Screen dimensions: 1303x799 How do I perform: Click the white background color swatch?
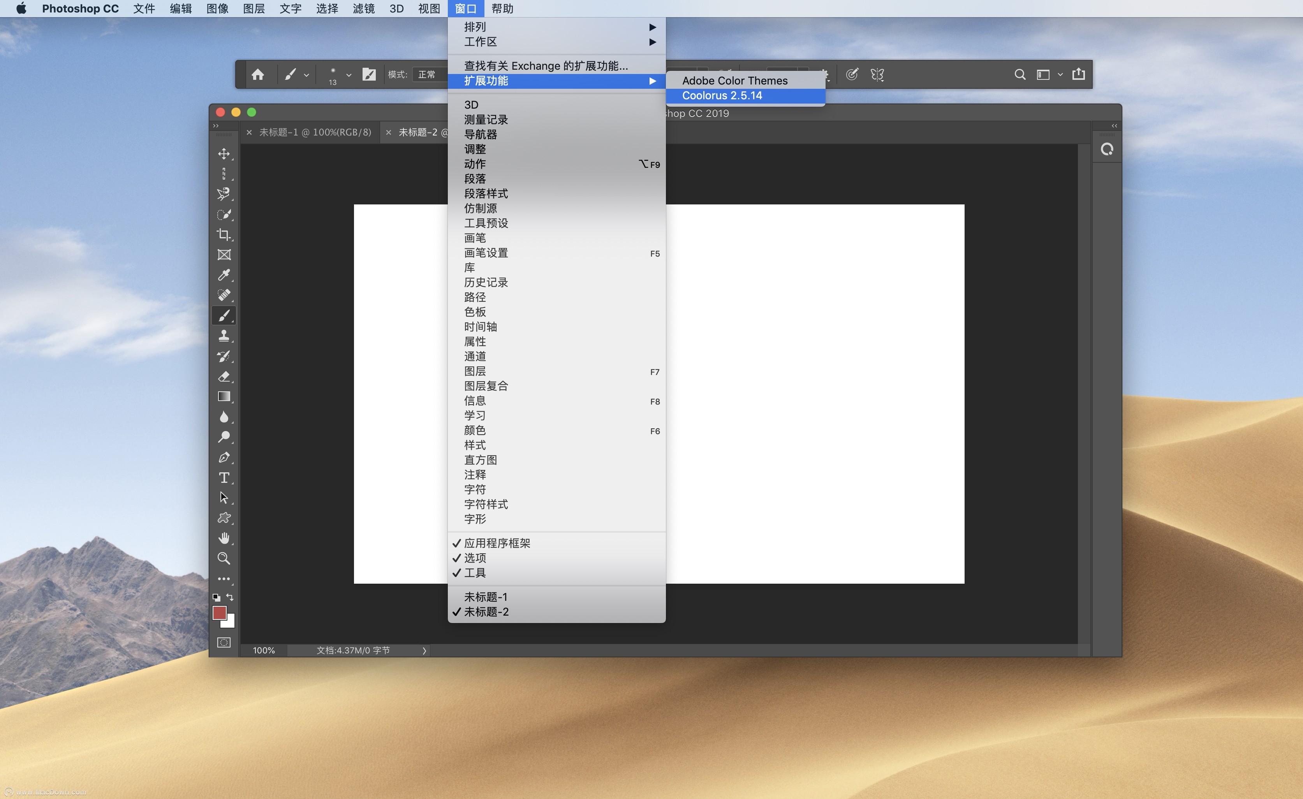(230, 623)
